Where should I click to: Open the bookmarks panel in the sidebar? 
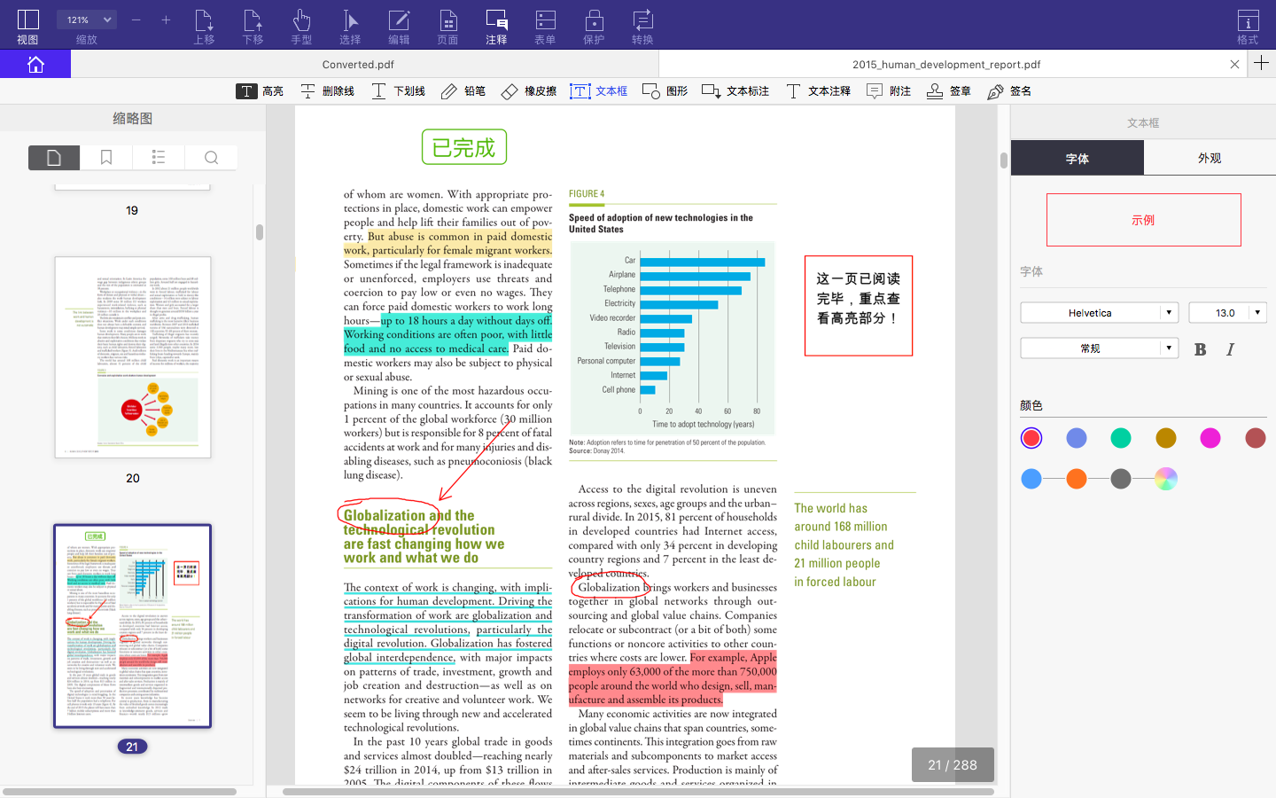pos(106,157)
